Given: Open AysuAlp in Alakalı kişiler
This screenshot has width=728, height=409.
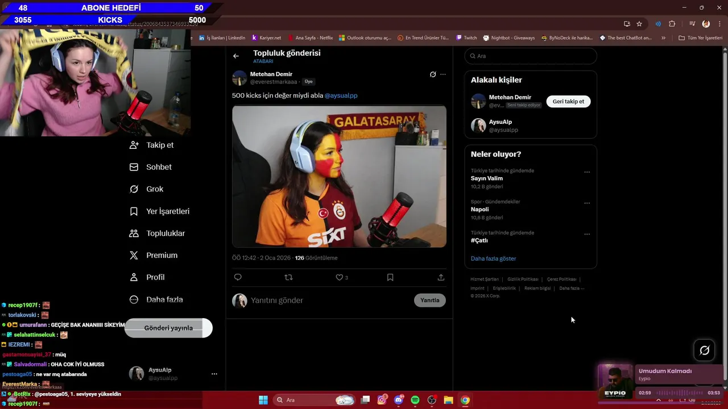Looking at the screenshot, I should point(500,122).
